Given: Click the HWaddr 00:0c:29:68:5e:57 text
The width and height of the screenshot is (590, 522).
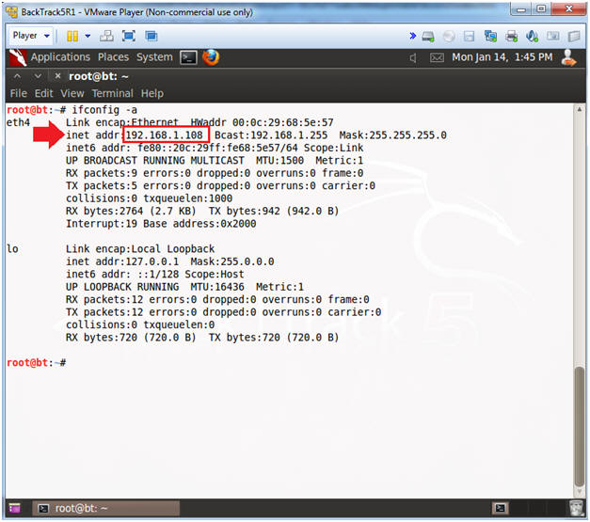Looking at the screenshot, I should [x=262, y=122].
